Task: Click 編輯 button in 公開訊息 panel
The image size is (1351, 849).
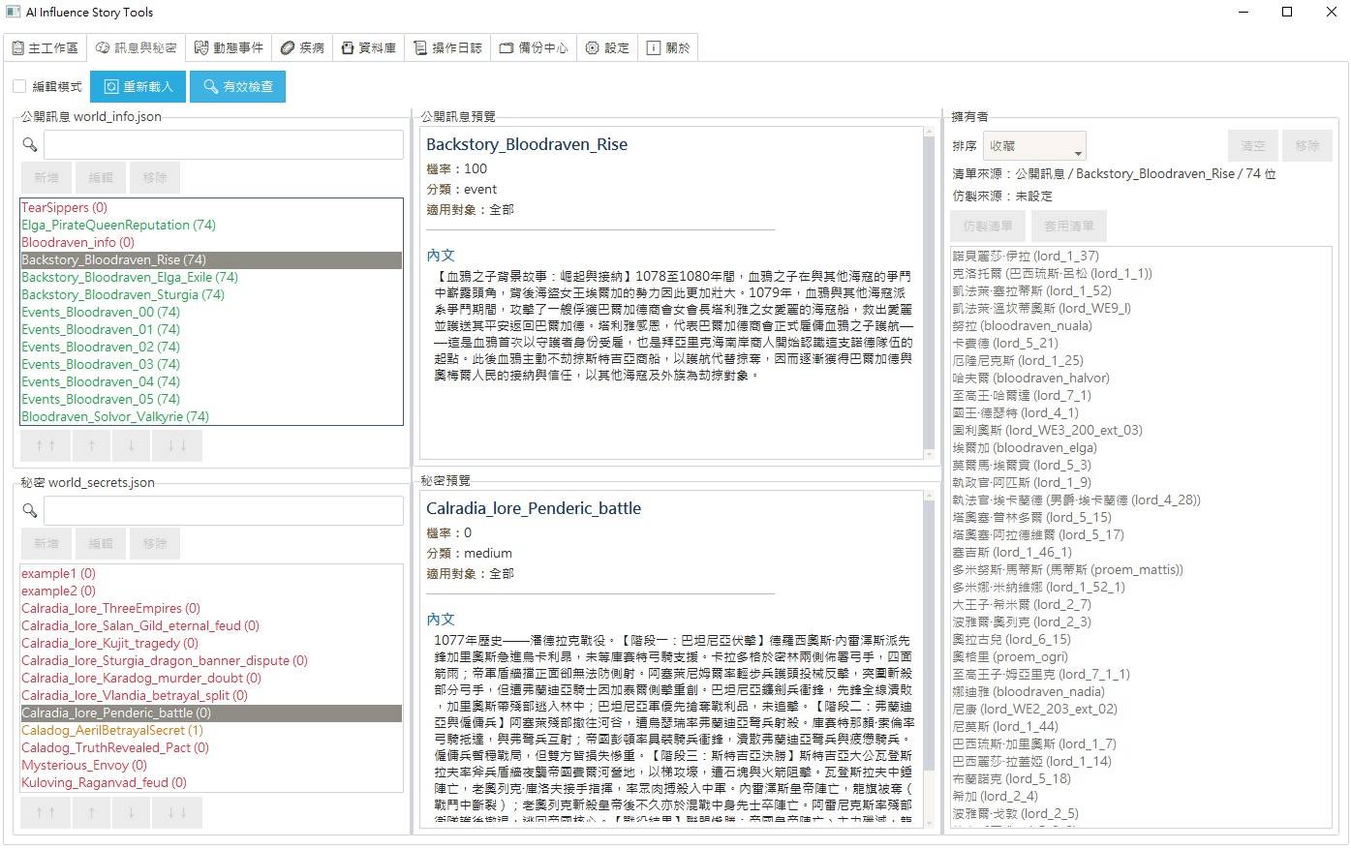Action: click(101, 177)
